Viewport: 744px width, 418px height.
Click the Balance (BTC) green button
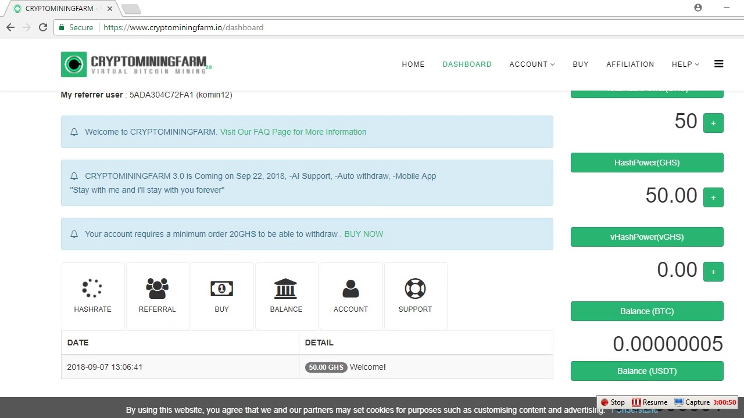pyautogui.click(x=647, y=311)
